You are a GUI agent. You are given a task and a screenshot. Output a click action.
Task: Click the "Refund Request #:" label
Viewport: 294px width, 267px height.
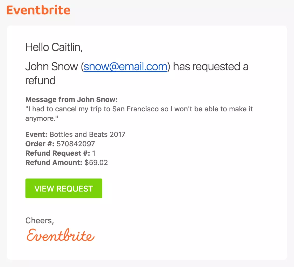point(58,153)
